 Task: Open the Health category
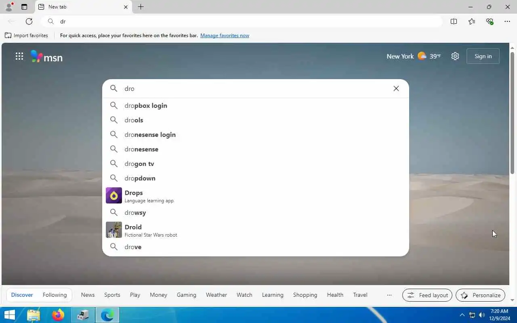point(335,295)
